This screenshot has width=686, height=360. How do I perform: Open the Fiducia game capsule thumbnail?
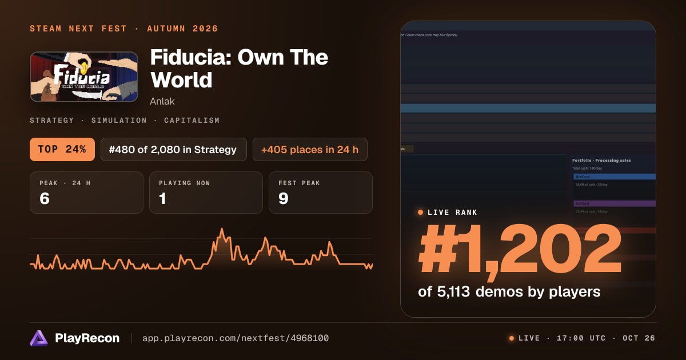tap(84, 77)
